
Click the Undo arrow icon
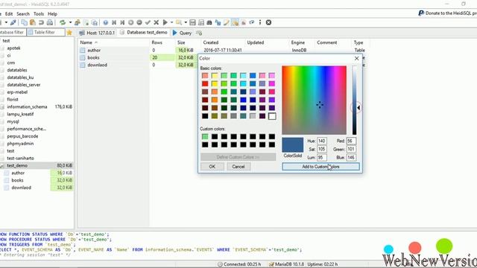coord(41,22)
